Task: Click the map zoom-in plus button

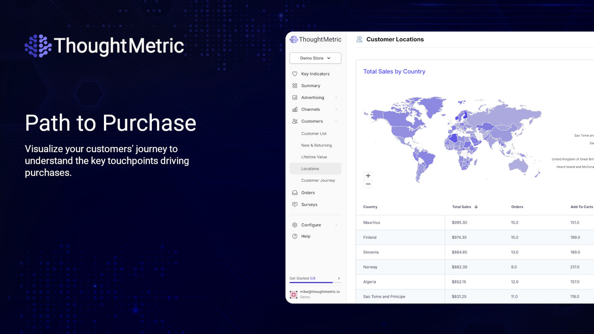Action: point(368,175)
